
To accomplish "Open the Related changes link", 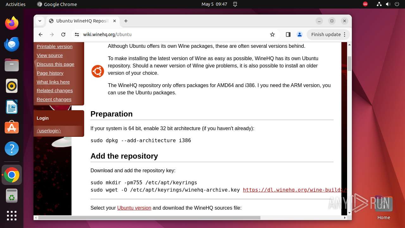I will pyautogui.click(x=55, y=91).
